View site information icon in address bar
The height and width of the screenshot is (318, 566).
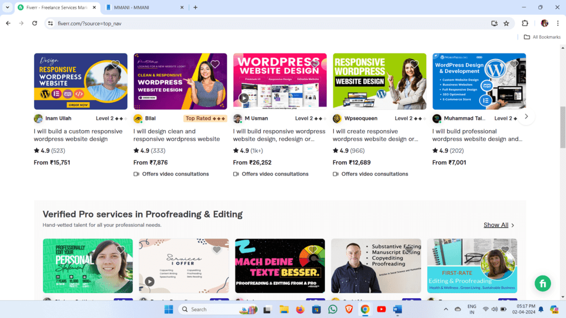[x=50, y=23]
